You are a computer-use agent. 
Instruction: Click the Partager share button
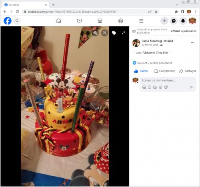[x=188, y=71]
